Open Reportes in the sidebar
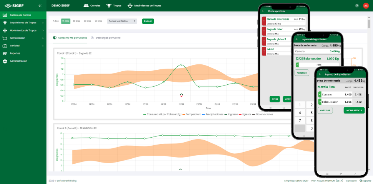 coord(15,53)
